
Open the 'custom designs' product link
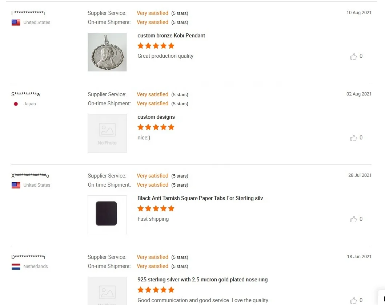pos(156,117)
